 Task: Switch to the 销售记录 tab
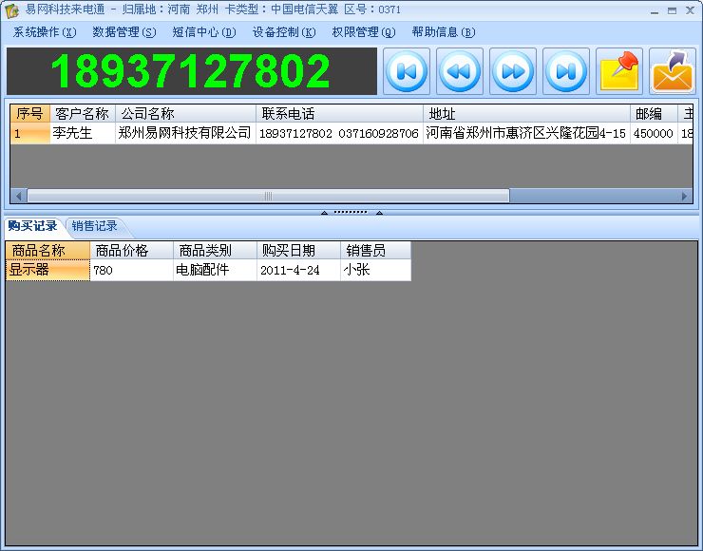coord(95,226)
